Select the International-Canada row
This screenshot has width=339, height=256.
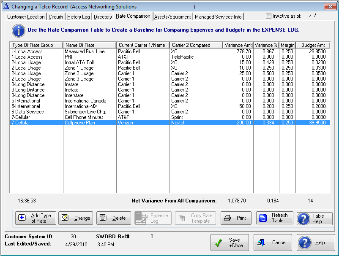pos(170,101)
